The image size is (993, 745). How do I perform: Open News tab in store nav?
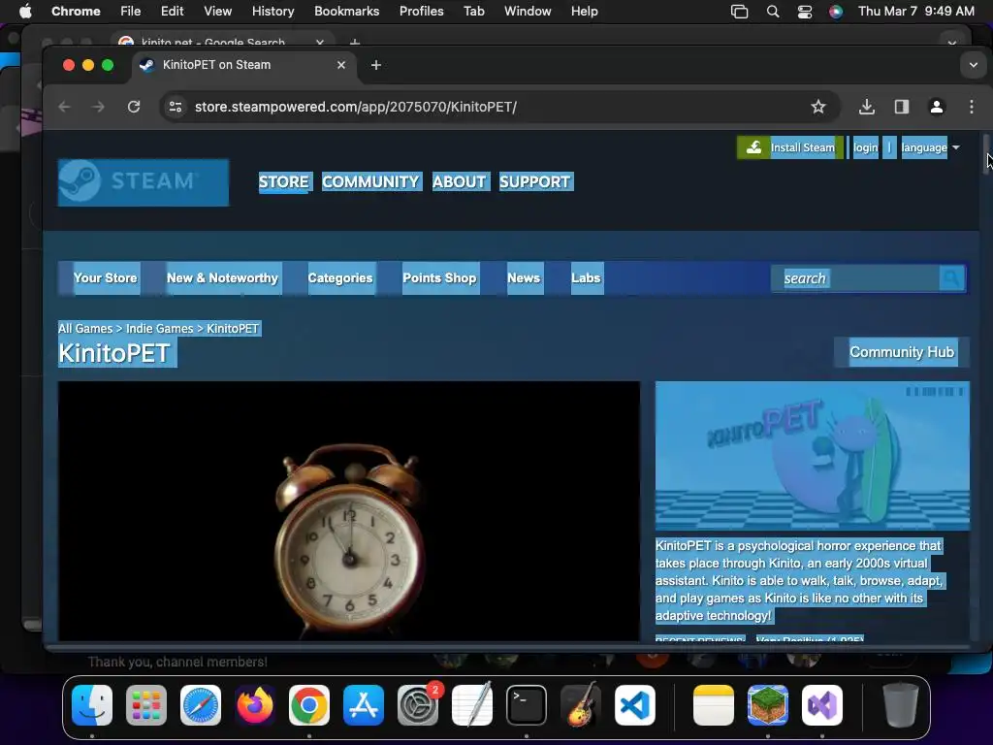(524, 278)
